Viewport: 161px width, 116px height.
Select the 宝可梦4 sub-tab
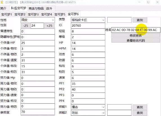46,14
